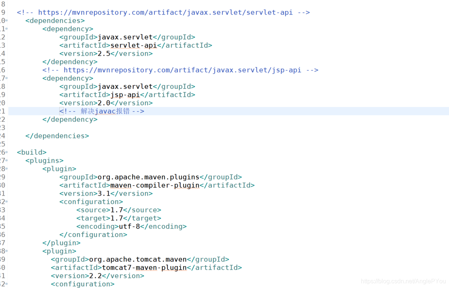Image resolution: width=449 pixels, height=288 pixels.
Task: Click target value 1.7
Action: coord(117,218)
